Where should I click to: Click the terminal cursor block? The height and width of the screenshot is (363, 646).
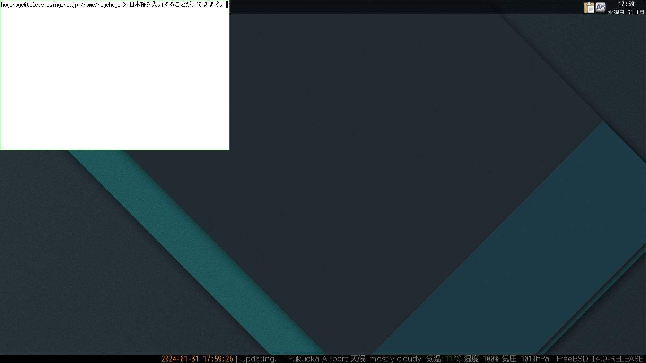tap(227, 5)
